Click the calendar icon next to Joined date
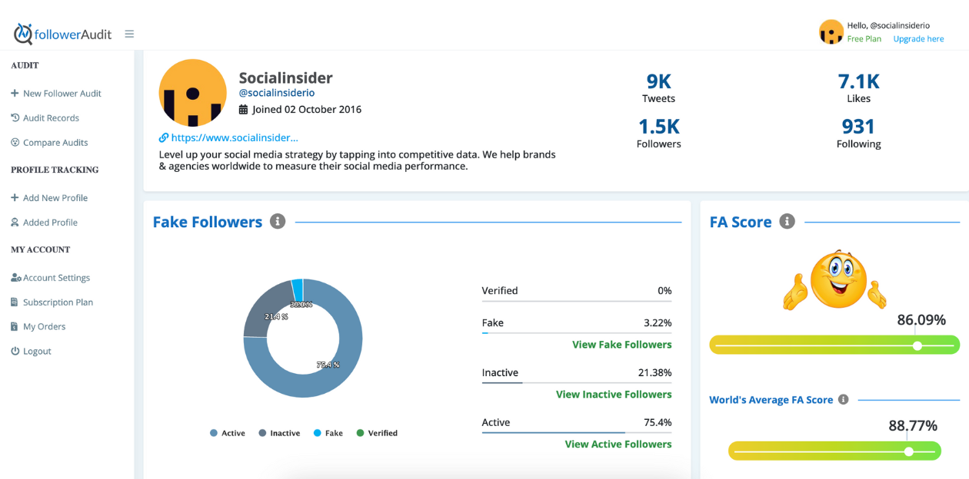 [x=244, y=109]
